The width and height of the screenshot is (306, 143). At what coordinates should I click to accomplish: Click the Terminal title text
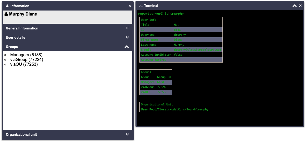(151, 6)
